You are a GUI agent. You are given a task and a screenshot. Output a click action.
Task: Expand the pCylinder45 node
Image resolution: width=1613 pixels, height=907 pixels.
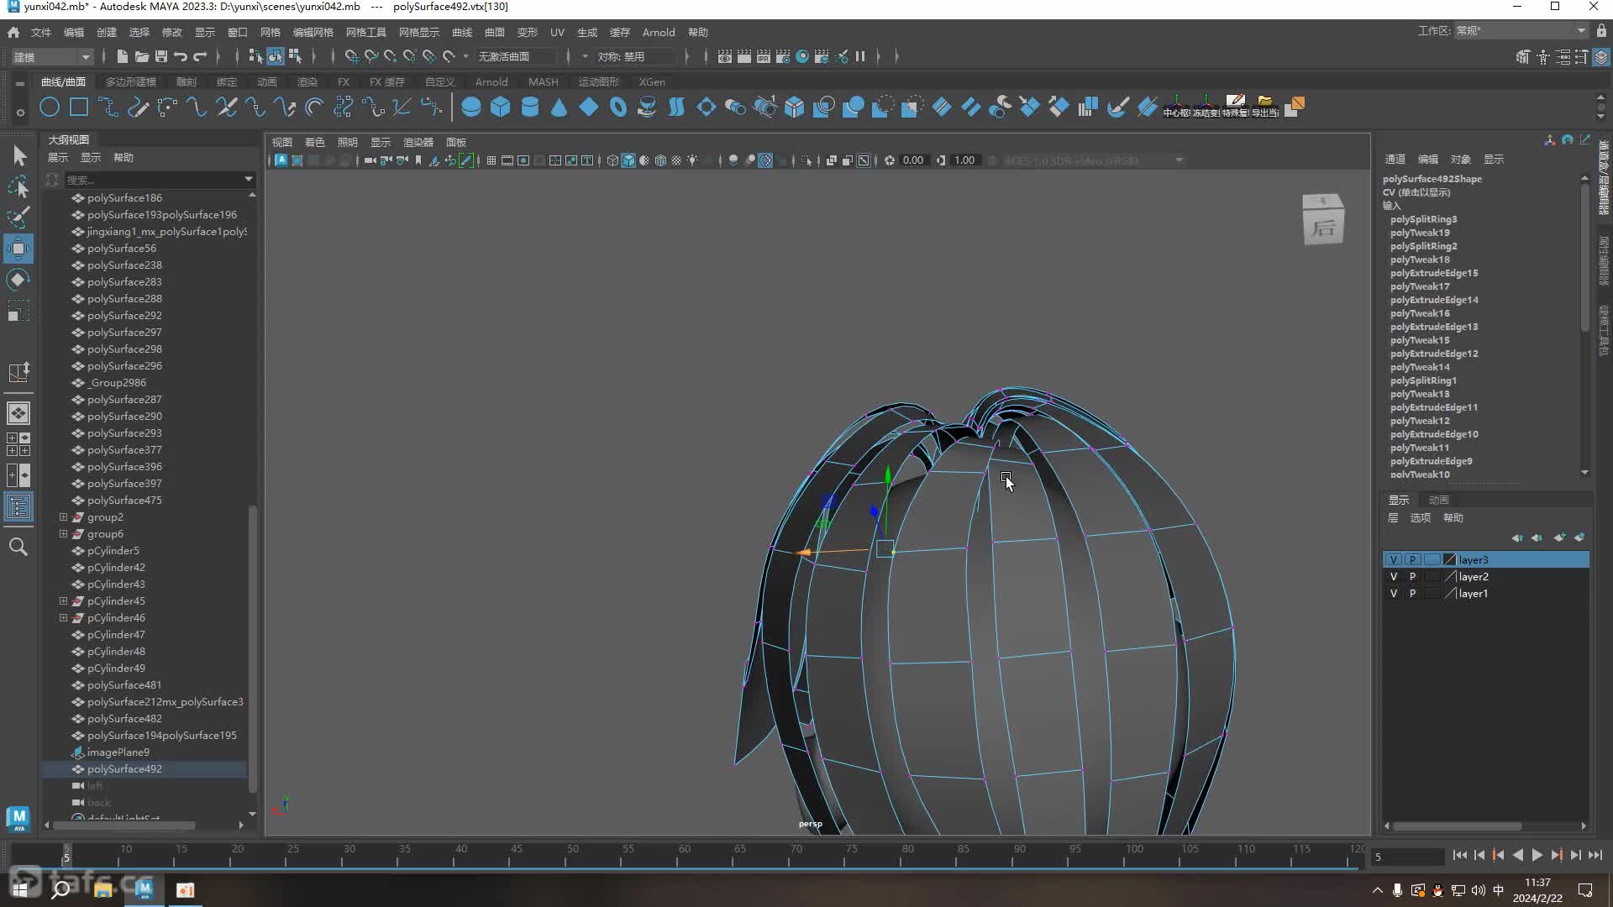(x=63, y=601)
